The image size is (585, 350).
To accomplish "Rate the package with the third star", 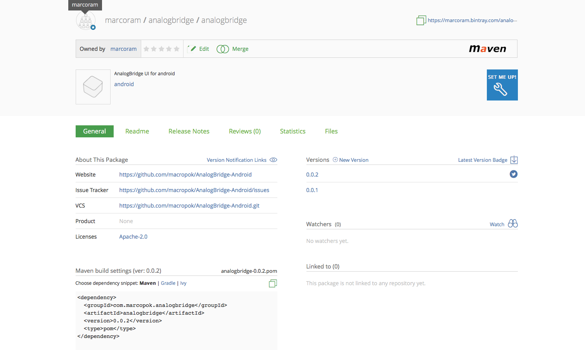I will coord(161,49).
